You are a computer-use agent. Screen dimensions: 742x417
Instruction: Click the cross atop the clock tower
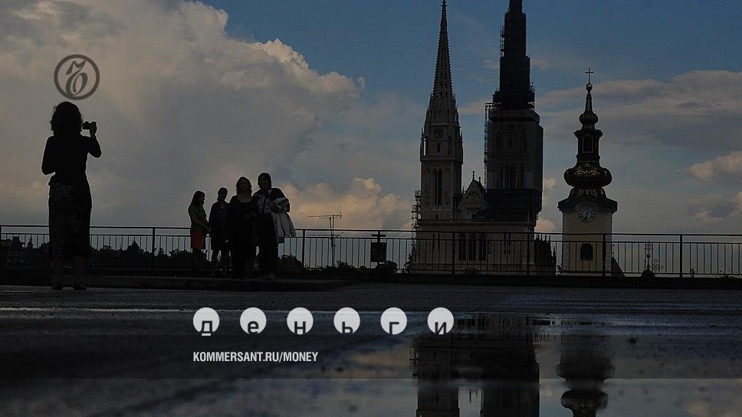(589, 75)
